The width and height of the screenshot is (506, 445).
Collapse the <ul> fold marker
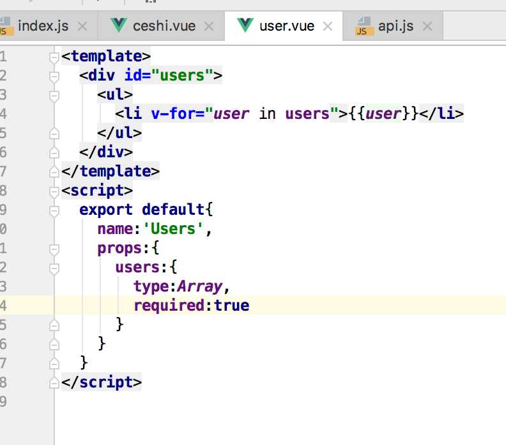click(x=54, y=96)
